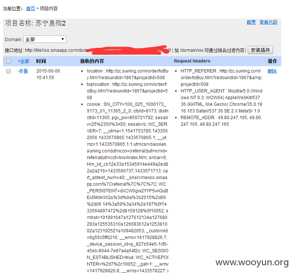Viewport: 292px width, 273px height.
Task: Click the 2015-06-06 15:41:55 timestamp
Action: [48, 74]
